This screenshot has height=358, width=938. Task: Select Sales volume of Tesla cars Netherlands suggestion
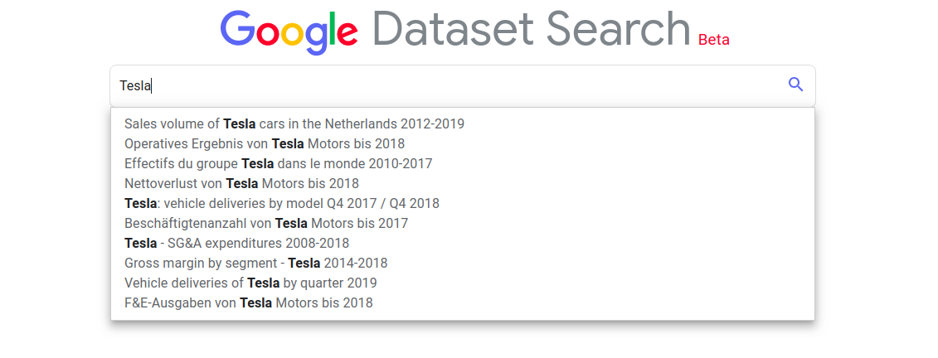click(462, 124)
